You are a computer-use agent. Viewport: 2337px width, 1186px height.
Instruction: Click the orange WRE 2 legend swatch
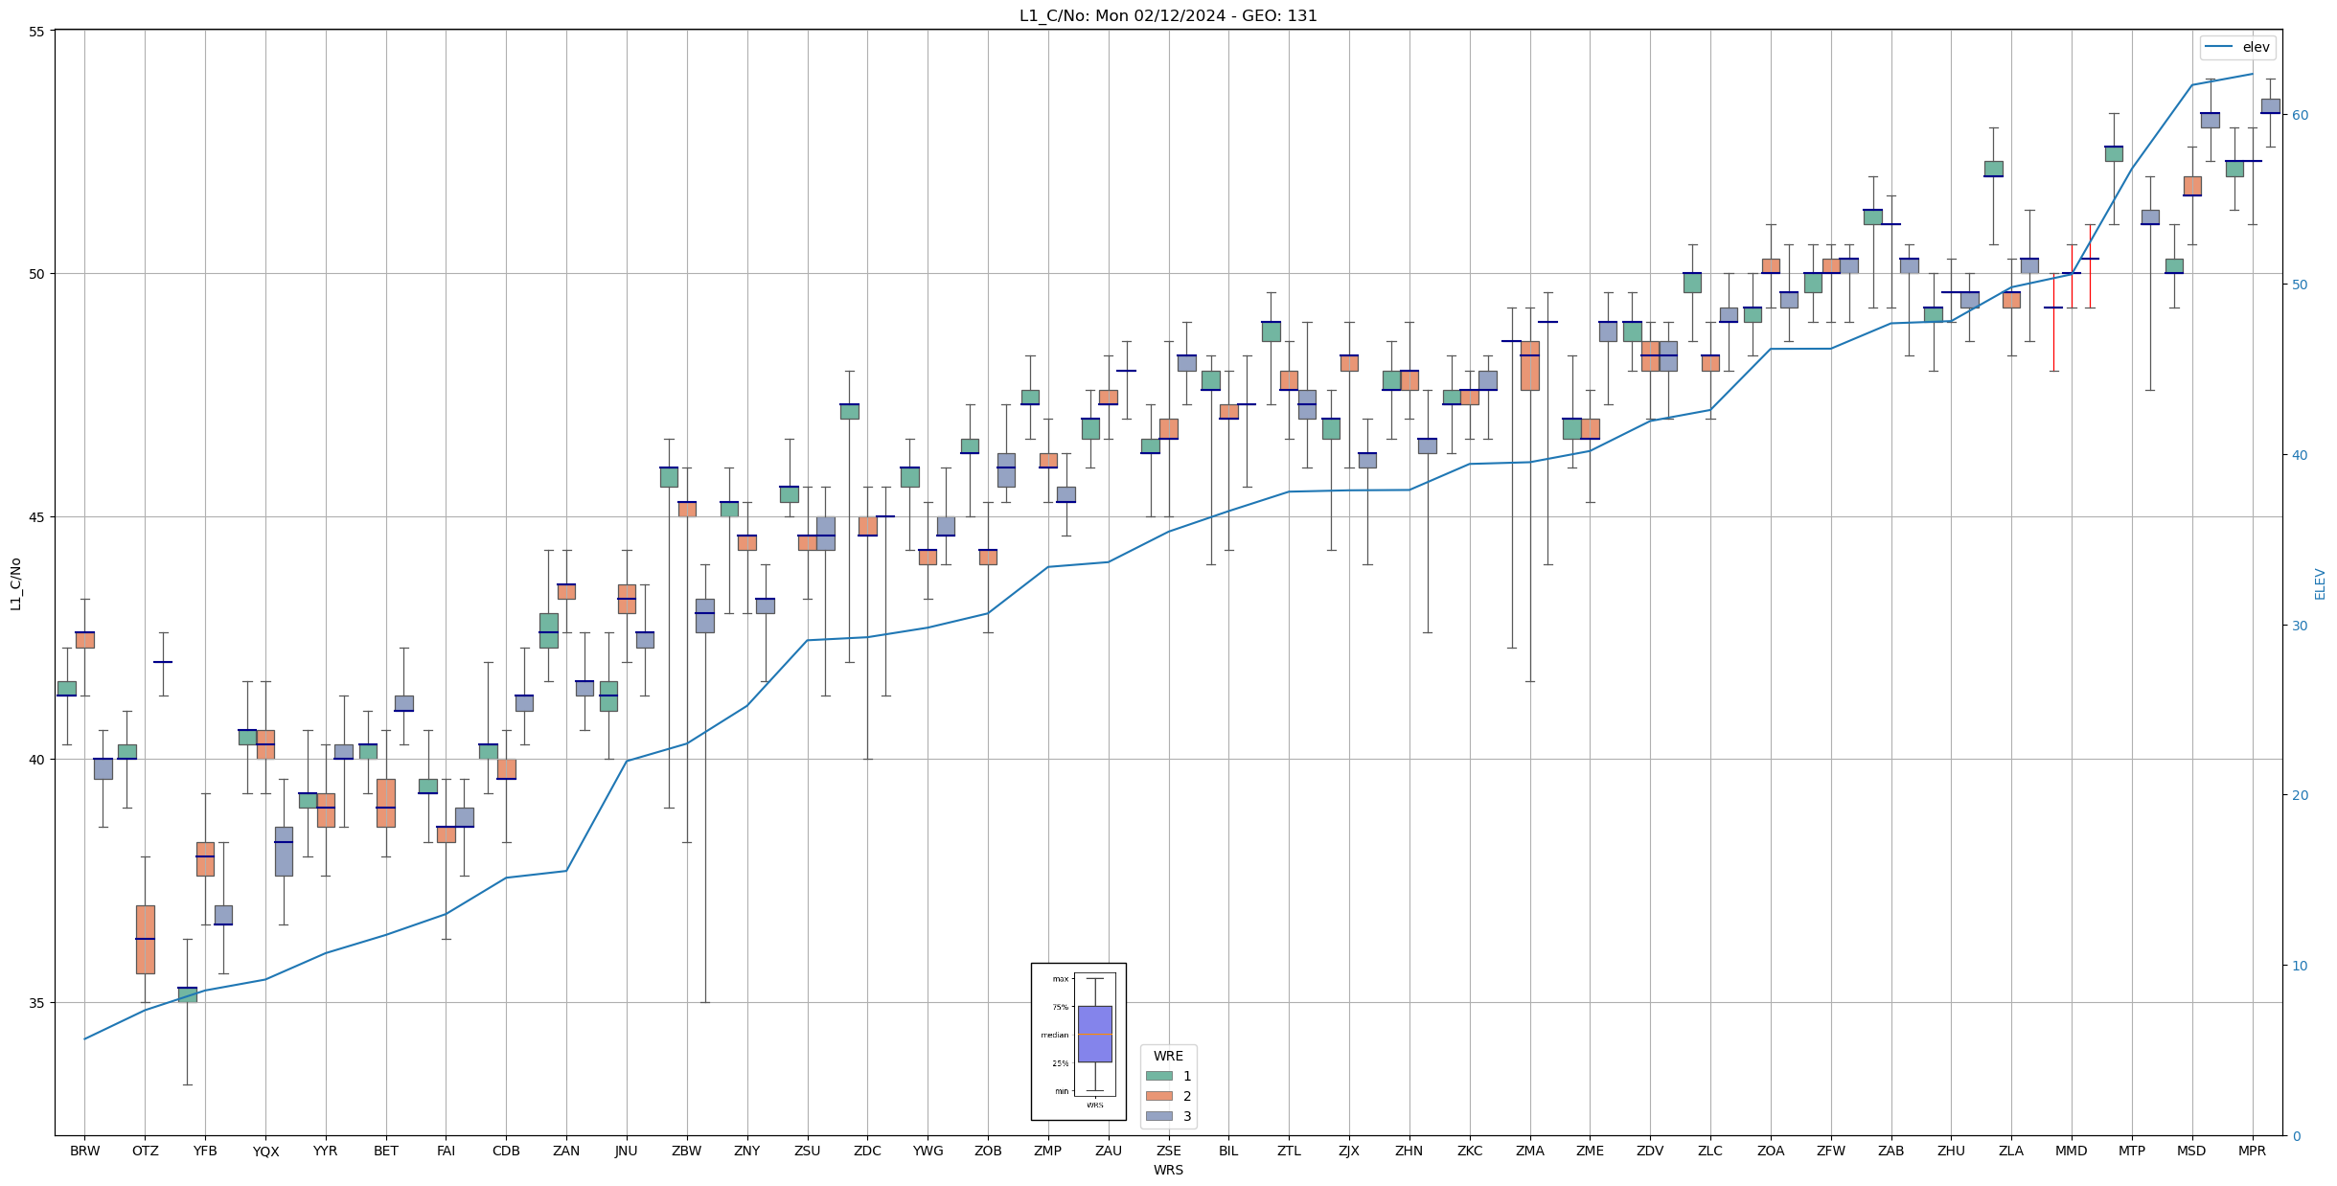(1158, 1096)
